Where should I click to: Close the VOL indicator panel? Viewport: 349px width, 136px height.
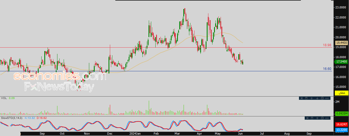302,98
